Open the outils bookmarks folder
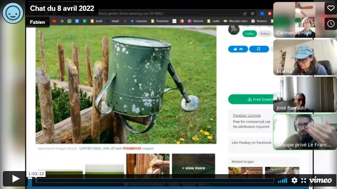Viewport: 337px width, 189px height. pos(213,21)
